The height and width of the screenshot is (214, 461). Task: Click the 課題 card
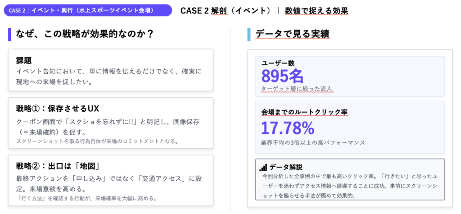pyautogui.click(x=110, y=70)
